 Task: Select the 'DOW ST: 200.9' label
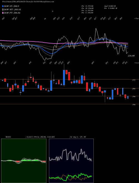point(11,6)
